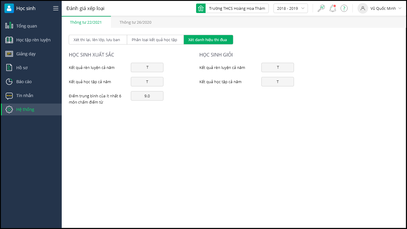Screen dimensions: 407x229
Task: Click the Tổng quan chart icon
Action: [9, 26]
